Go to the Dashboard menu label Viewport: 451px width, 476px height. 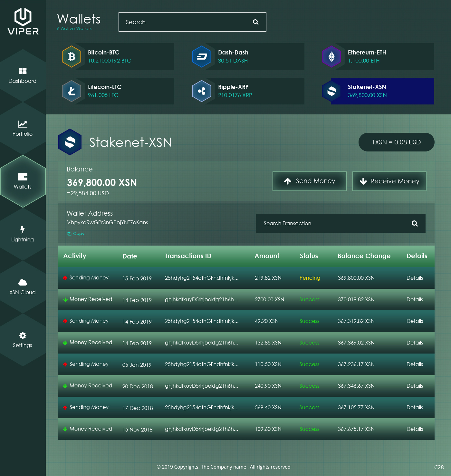pos(23,81)
